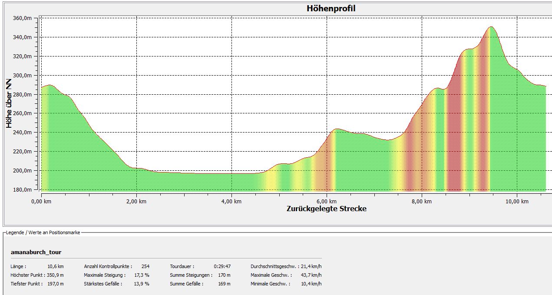Click the 6,00 km tick label
This screenshot has width=552, height=295.
pyautogui.click(x=327, y=201)
